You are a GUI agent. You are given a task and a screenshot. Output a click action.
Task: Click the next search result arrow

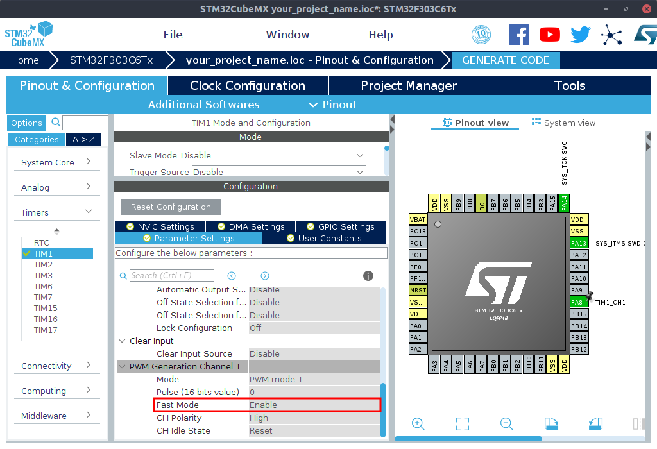[264, 276]
